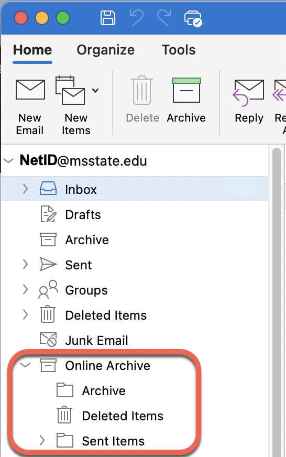Open Deleted Items inside Online Archive
The width and height of the screenshot is (286, 457).
click(x=123, y=416)
